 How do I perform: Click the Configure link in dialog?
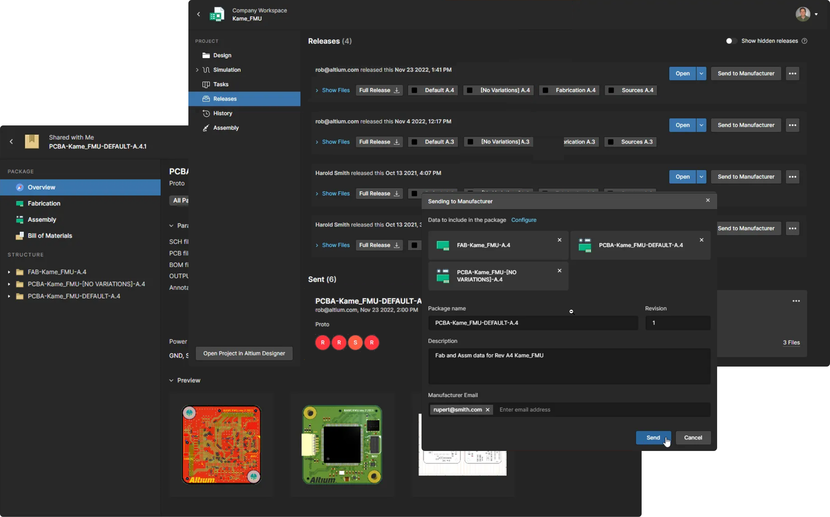pos(523,220)
